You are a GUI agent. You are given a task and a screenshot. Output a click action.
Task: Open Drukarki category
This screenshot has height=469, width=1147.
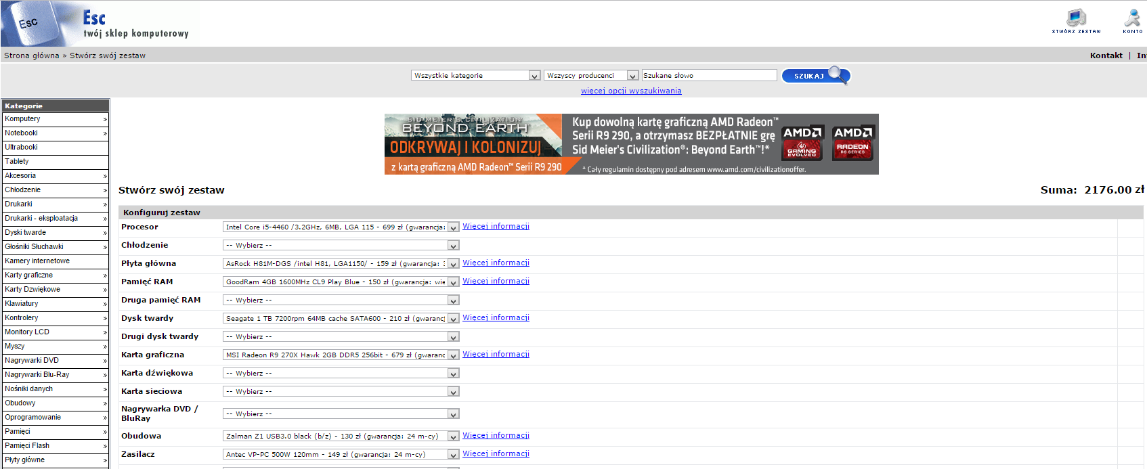click(55, 204)
